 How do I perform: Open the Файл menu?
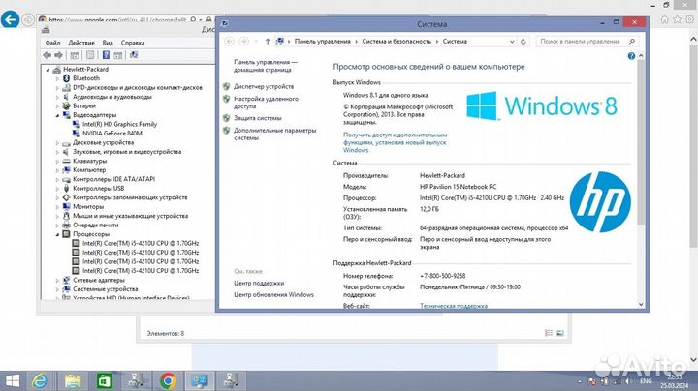52,43
